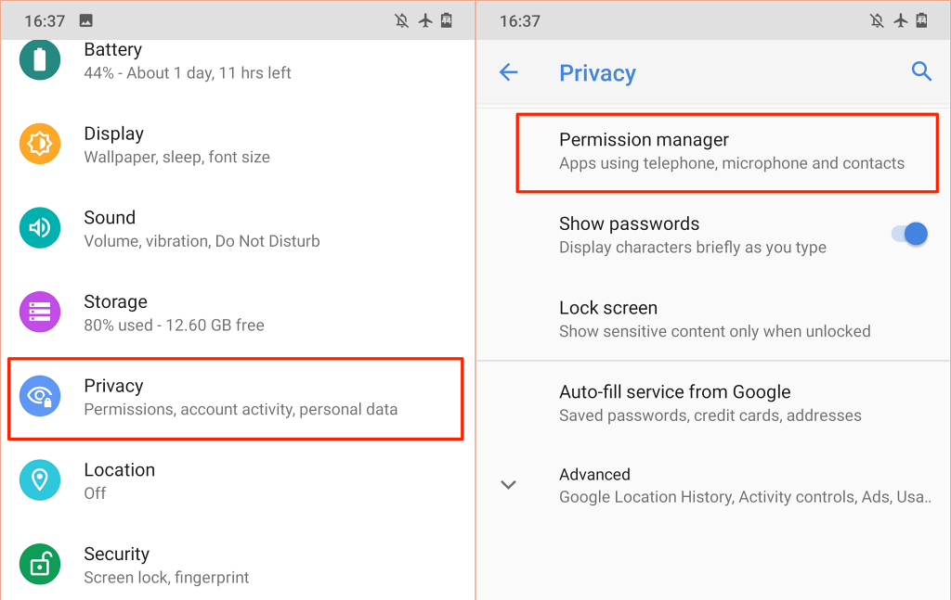
Task: Expand the Advanced section chevron
Action: tap(509, 484)
